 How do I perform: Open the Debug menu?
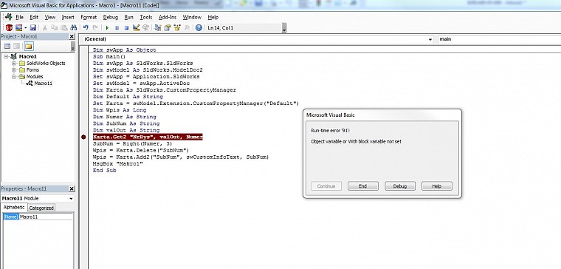tap(110, 17)
